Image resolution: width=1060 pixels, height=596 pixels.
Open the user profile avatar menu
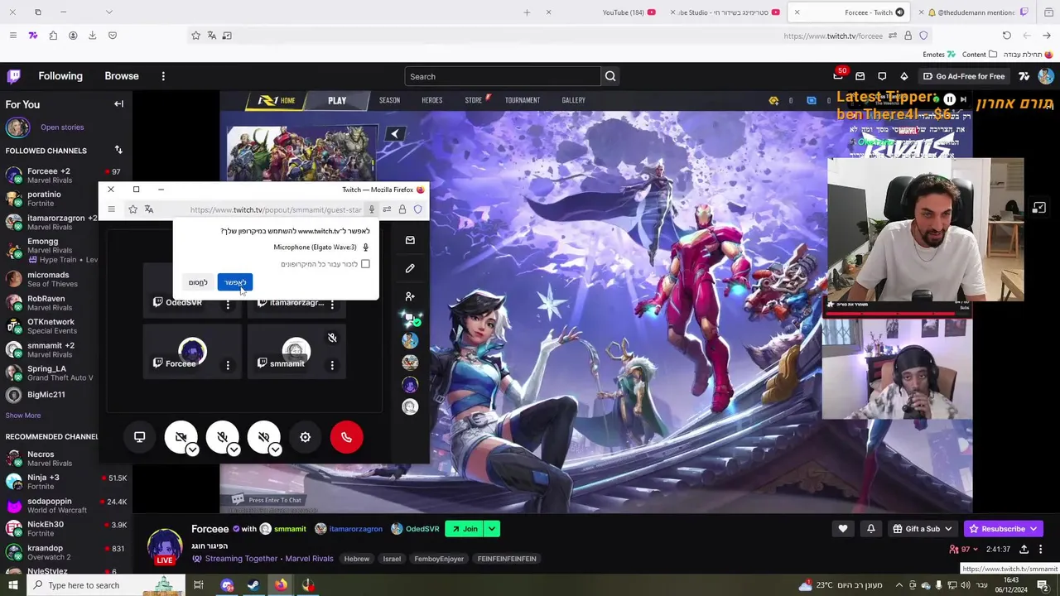pos(1046,76)
